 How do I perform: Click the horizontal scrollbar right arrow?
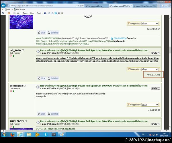(166, 131)
